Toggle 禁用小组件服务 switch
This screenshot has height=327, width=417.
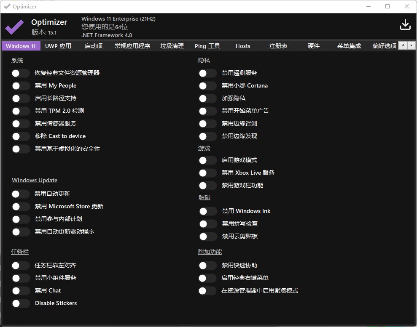pyautogui.click(x=21, y=278)
